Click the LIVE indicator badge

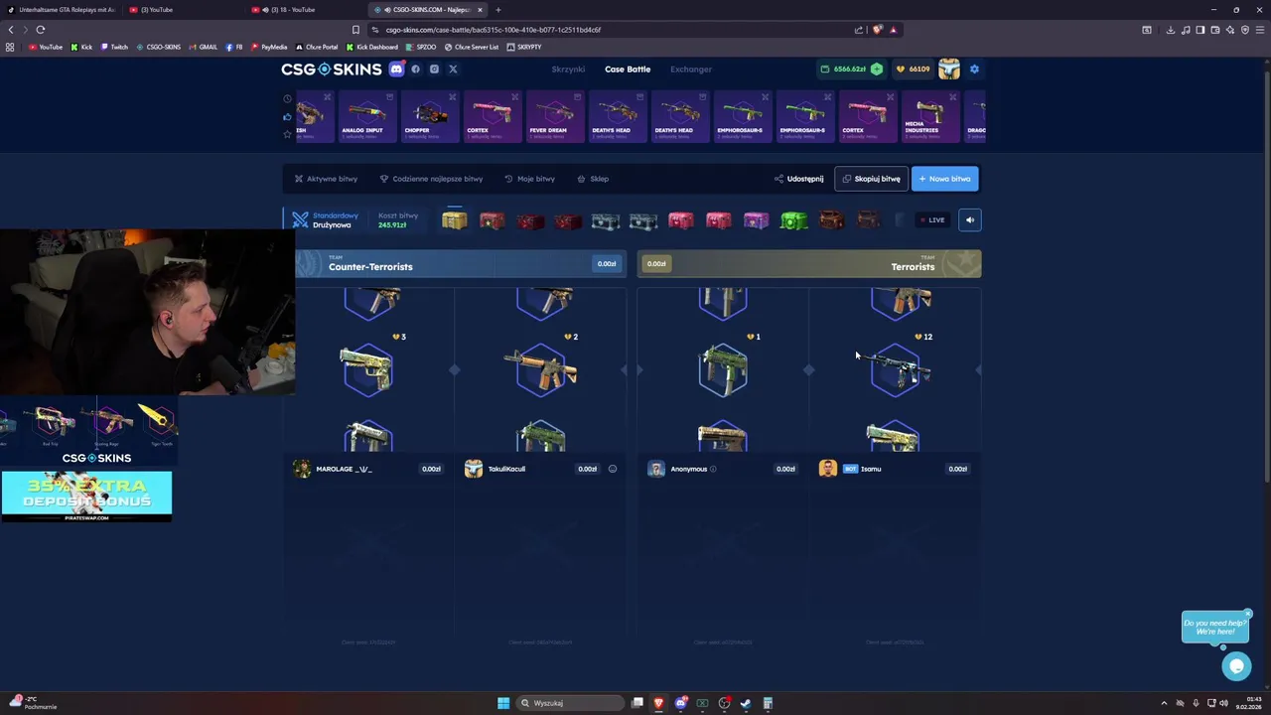931,219
